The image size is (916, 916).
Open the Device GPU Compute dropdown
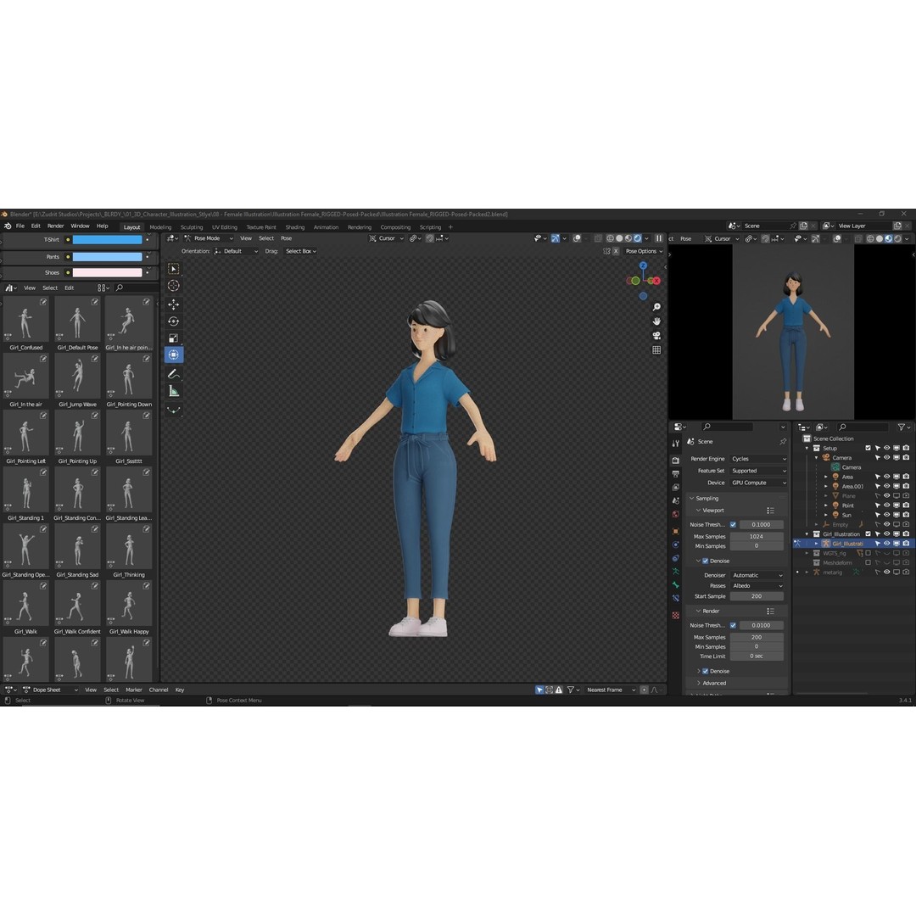[x=758, y=483]
